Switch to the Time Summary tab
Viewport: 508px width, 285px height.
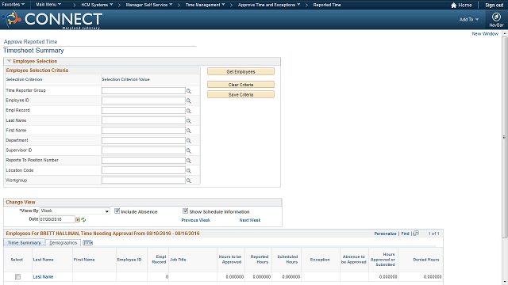pyautogui.click(x=25, y=243)
